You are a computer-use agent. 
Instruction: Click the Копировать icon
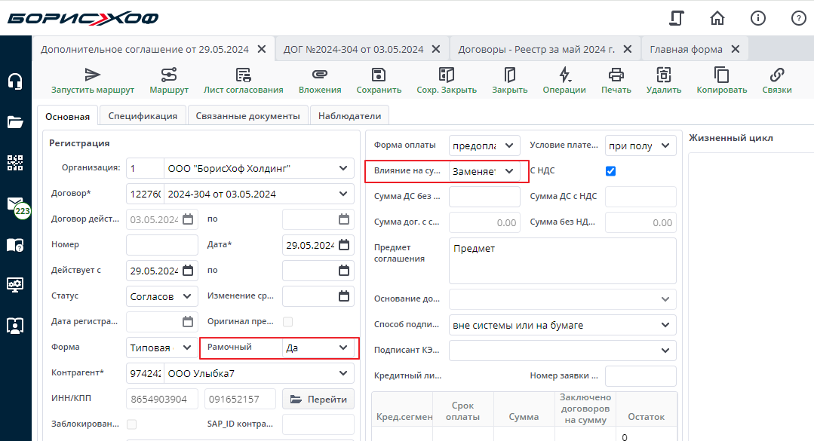pyautogui.click(x=721, y=75)
